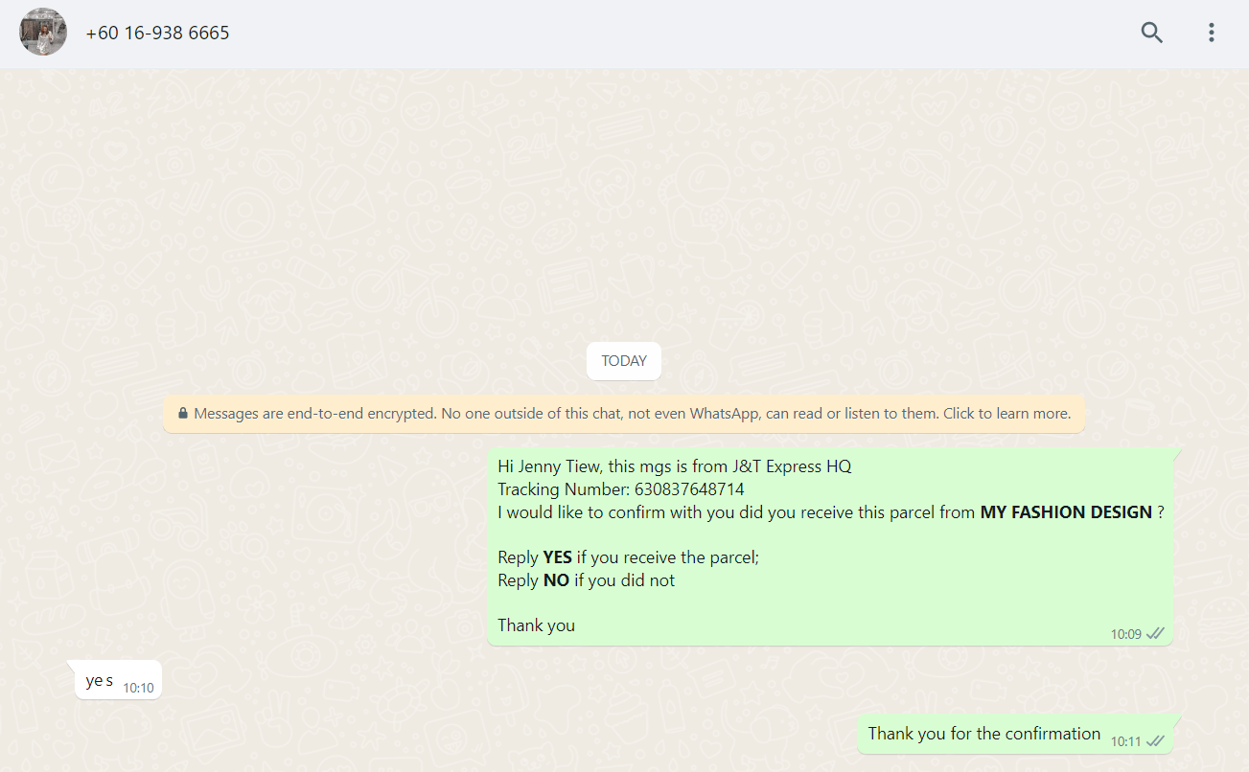
Task: Click the lock icon in encryption notice
Action: [x=183, y=414]
